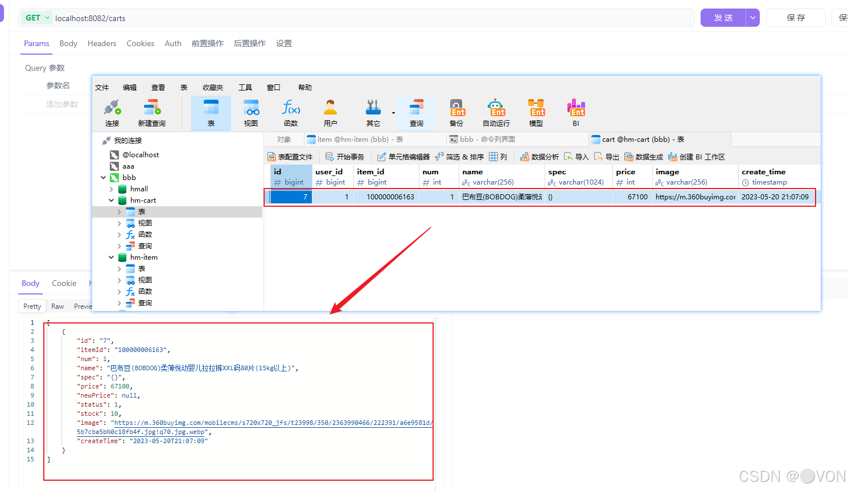Expand 表 under hm-item
This screenshot has width=848, height=491.
(x=119, y=269)
